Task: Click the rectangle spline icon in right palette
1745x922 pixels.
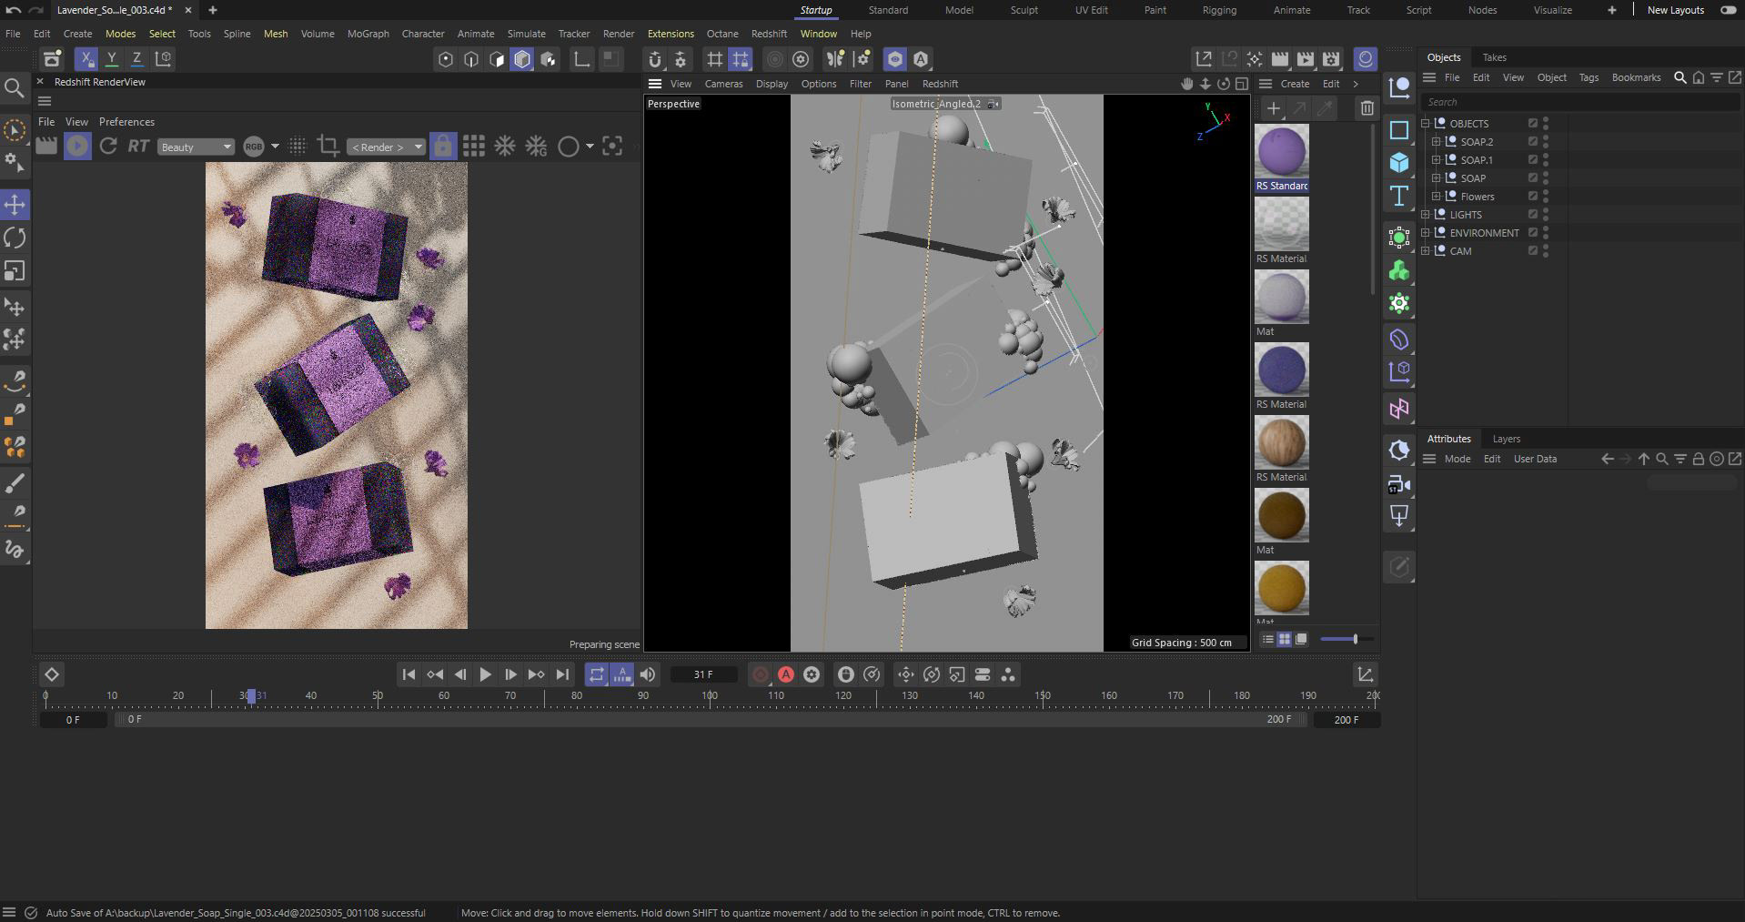Action: [1399, 130]
